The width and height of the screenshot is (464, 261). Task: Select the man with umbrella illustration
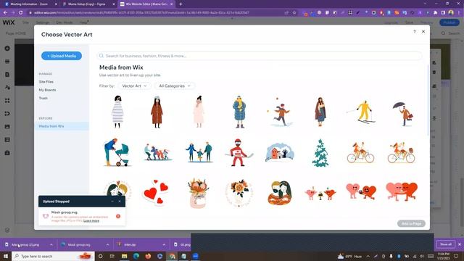coord(403,114)
